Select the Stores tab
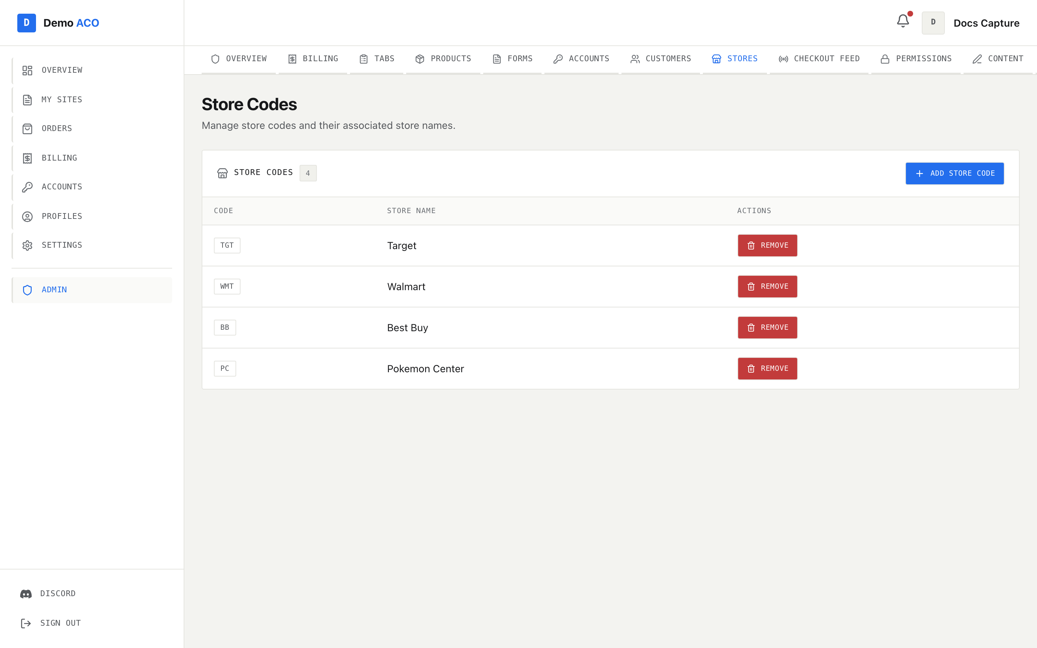The width and height of the screenshot is (1037, 648). [x=735, y=59]
